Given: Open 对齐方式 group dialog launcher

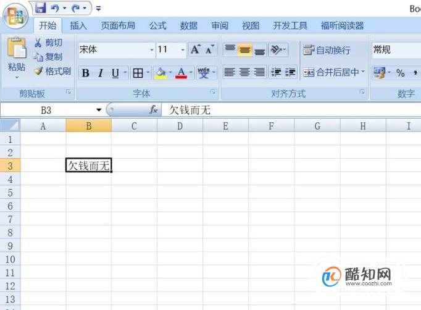Looking at the screenshot, I should [x=362, y=92].
